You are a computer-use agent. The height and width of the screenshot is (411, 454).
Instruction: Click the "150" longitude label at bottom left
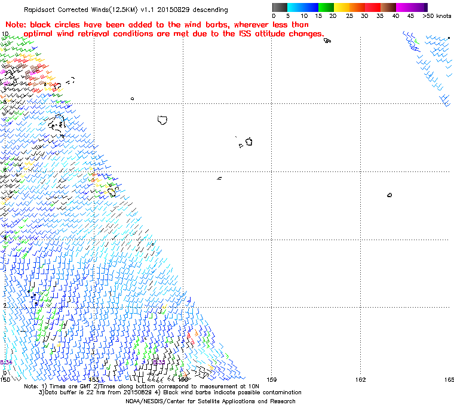tap(5, 379)
